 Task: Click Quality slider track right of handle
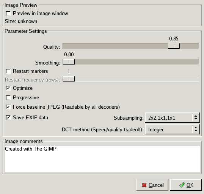tap(189, 46)
